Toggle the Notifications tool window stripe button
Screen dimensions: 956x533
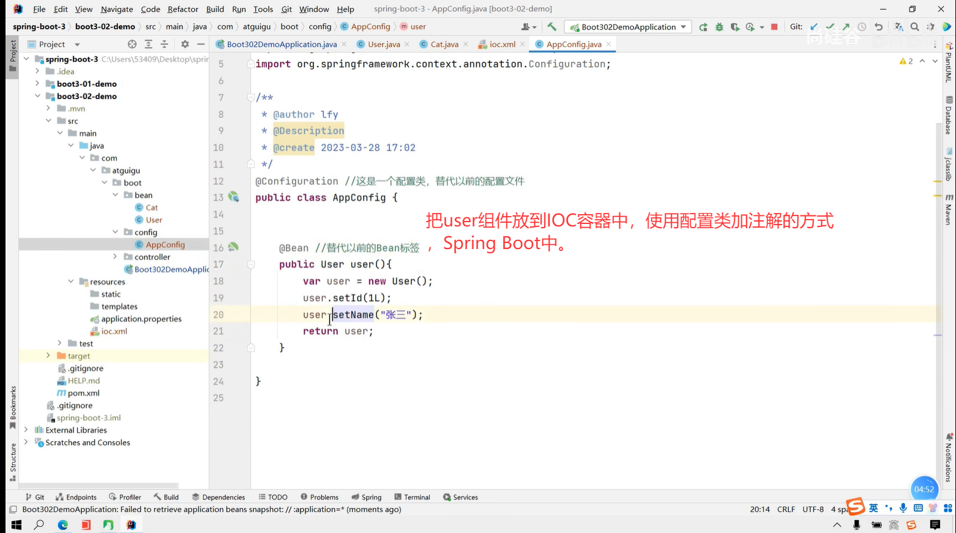pos(949,458)
